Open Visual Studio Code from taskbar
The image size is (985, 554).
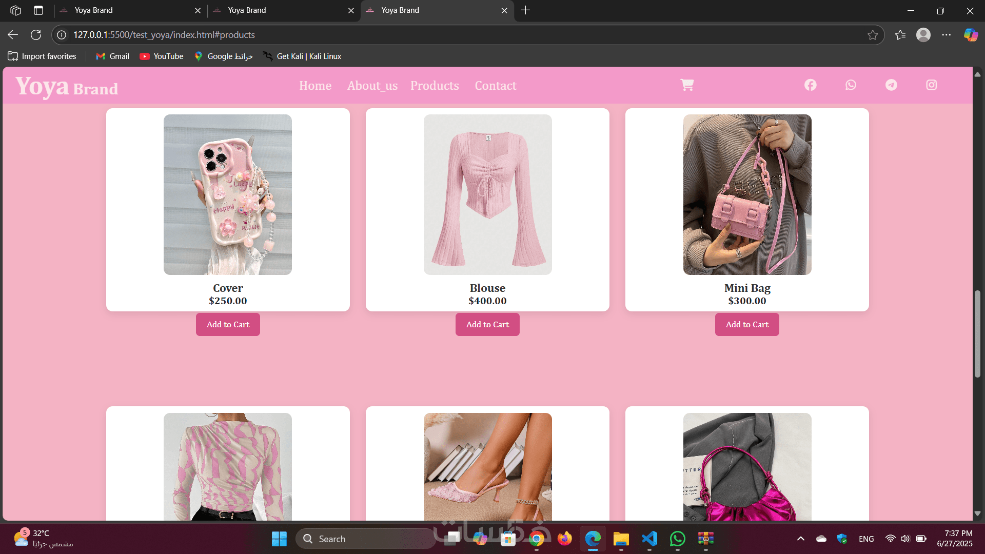pos(649,539)
